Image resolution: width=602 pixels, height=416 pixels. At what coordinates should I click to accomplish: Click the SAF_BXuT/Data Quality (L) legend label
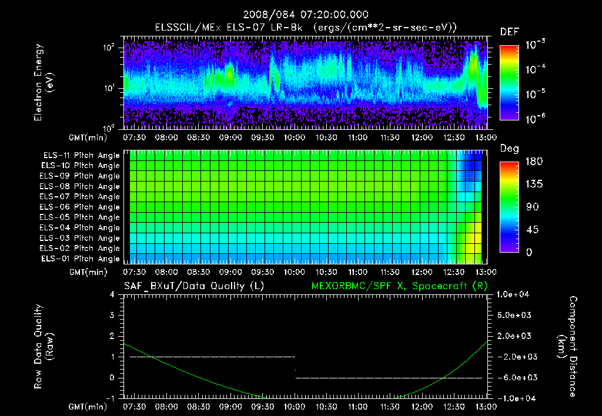(194, 286)
